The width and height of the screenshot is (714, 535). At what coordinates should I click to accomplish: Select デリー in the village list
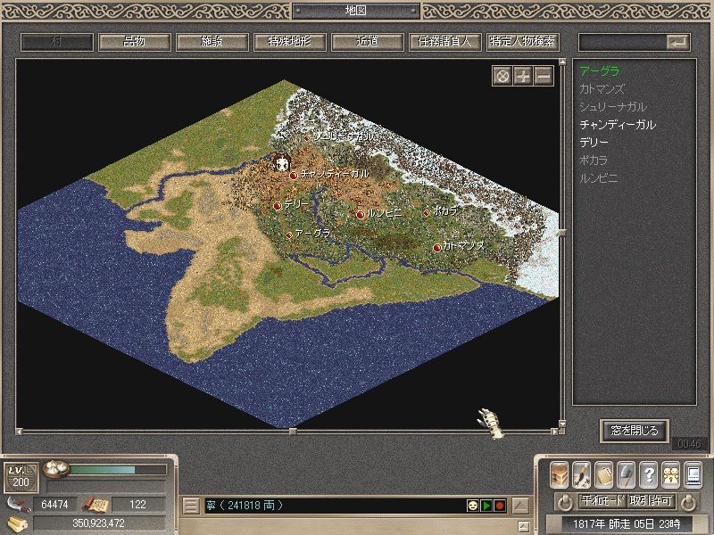594,143
